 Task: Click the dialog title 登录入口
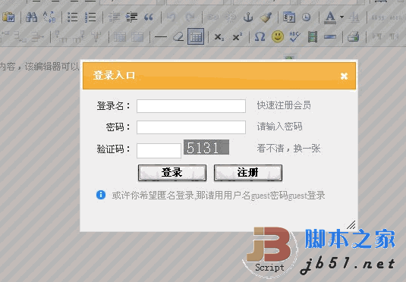point(114,75)
